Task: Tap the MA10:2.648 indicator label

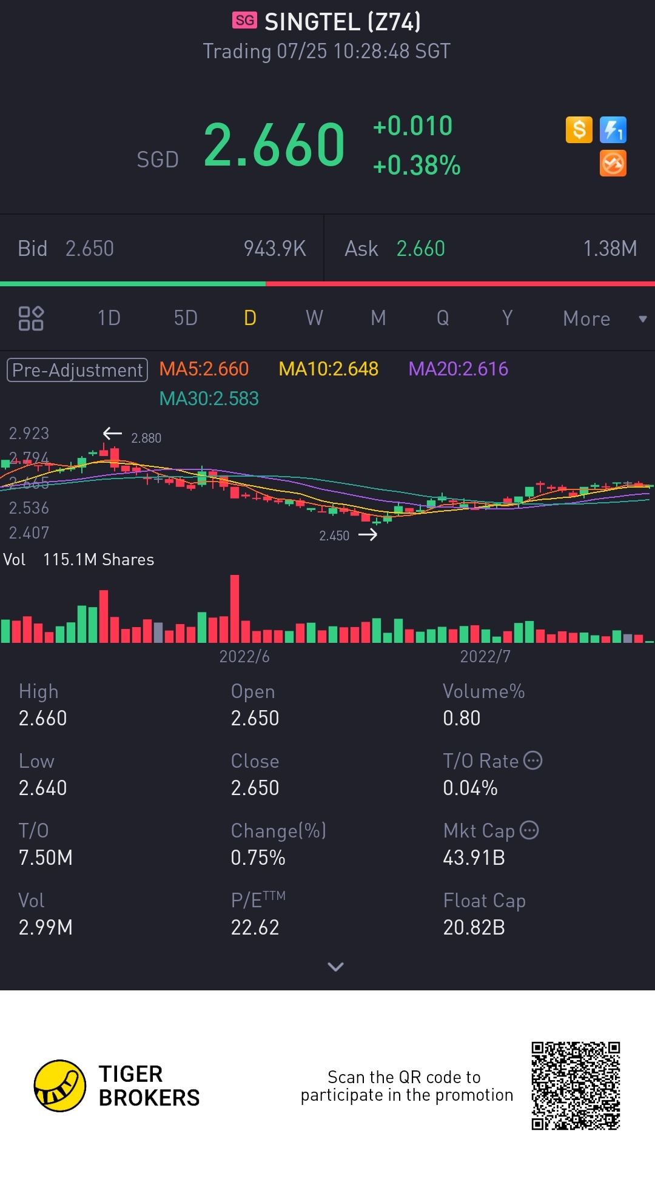Action: [x=328, y=369]
